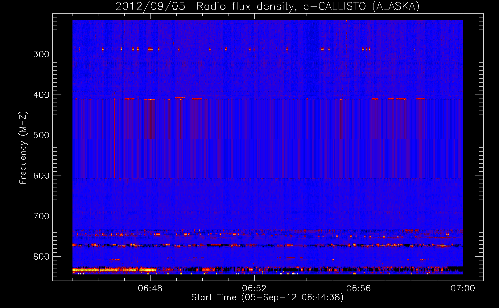Click the 'Start Time (05-Sep-12 06:44:38)' label
This screenshot has width=499, height=308.
coord(267,298)
